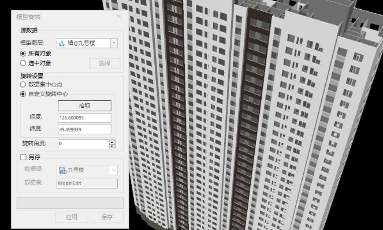This screenshot has width=383, height=230.
Task: Click the red pick marker on building
Action: [216, 89]
